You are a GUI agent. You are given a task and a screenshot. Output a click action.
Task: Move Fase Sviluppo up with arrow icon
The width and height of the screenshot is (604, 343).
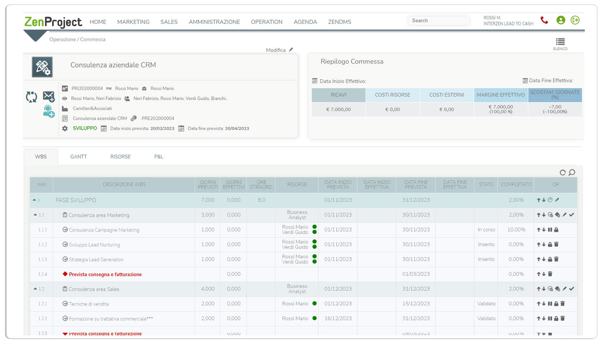tap(539, 200)
